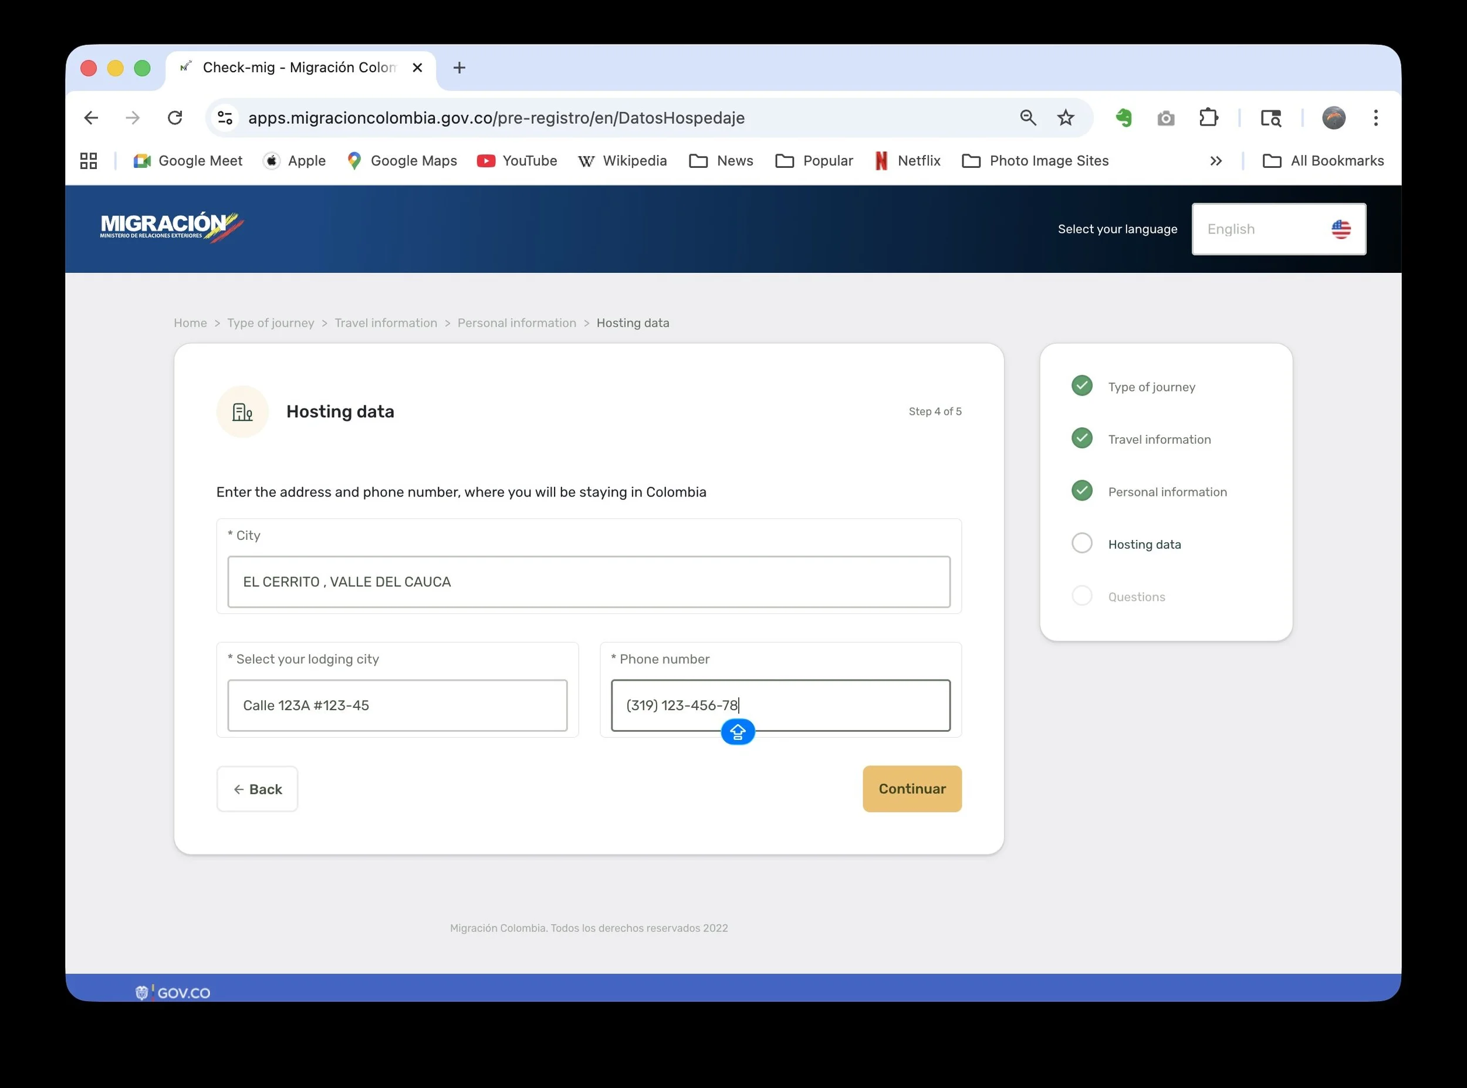Reload the page
This screenshot has width=1467, height=1088.
pos(174,118)
